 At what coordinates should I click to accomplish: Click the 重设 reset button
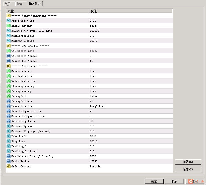point(195,181)
